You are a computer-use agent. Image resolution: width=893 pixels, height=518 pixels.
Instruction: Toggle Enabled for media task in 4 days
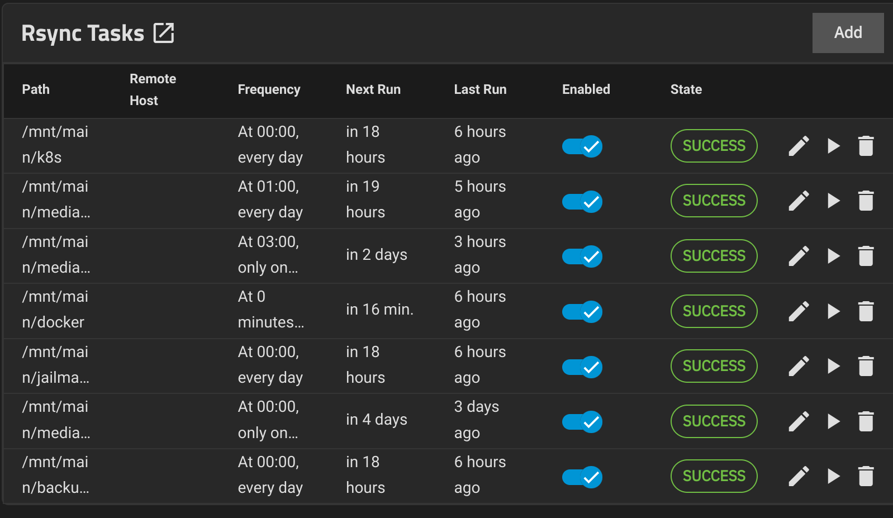click(582, 422)
